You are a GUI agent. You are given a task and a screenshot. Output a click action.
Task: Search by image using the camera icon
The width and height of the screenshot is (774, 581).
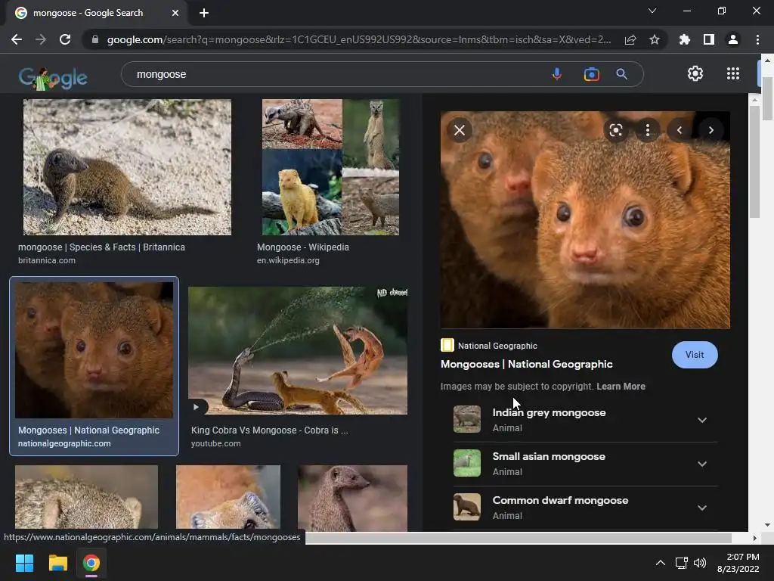click(x=591, y=74)
